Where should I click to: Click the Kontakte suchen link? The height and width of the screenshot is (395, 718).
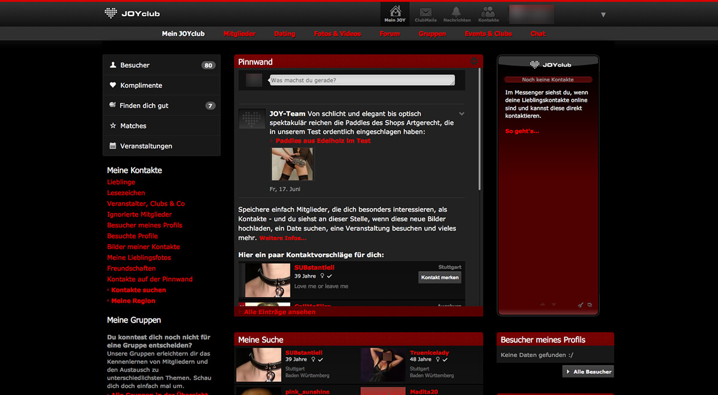click(x=138, y=290)
